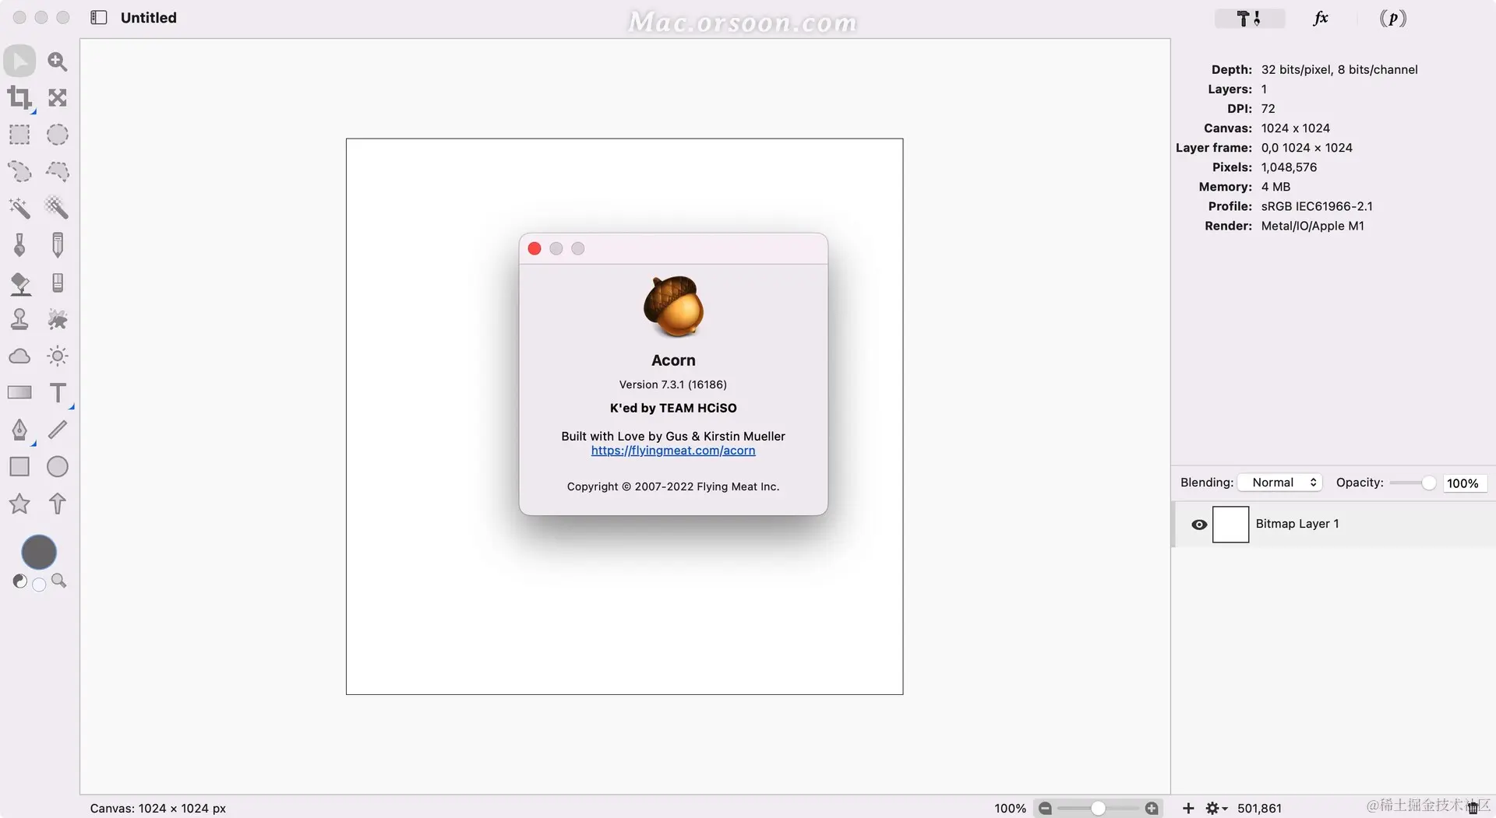1496x818 pixels.
Task: Edit the 100% opacity value field
Action: (x=1463, y=483)
